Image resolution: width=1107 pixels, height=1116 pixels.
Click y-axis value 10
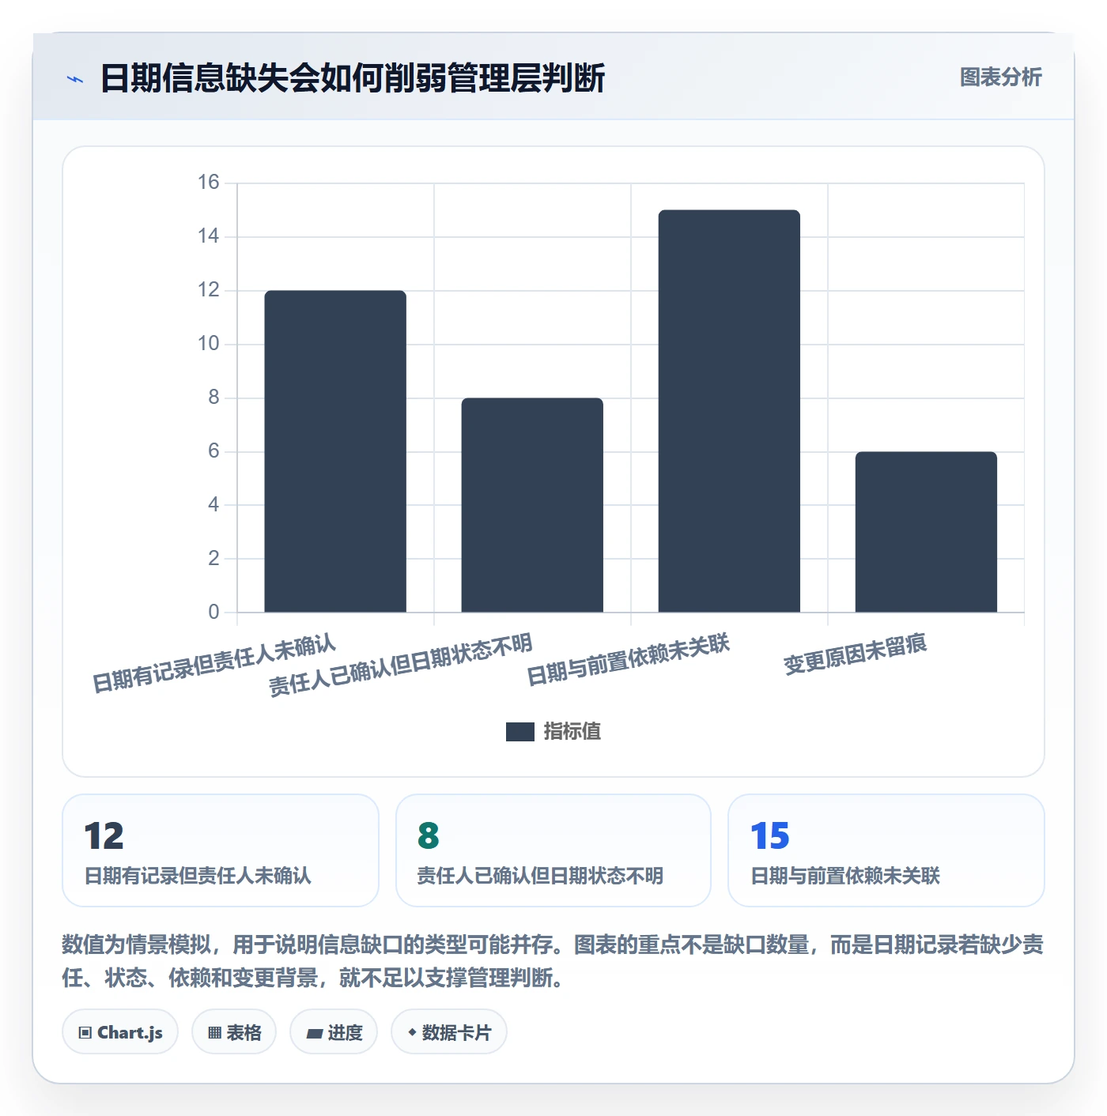208,344
